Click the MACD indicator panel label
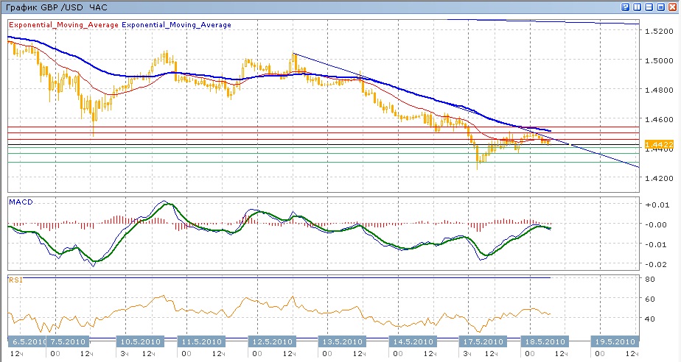This screenshot has height=362, width=681. [x=20, y=201]
